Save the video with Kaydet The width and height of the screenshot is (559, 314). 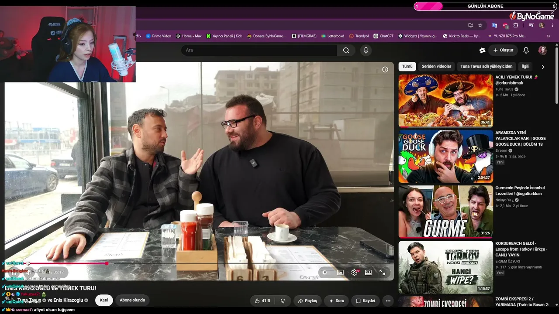(366, 300)
